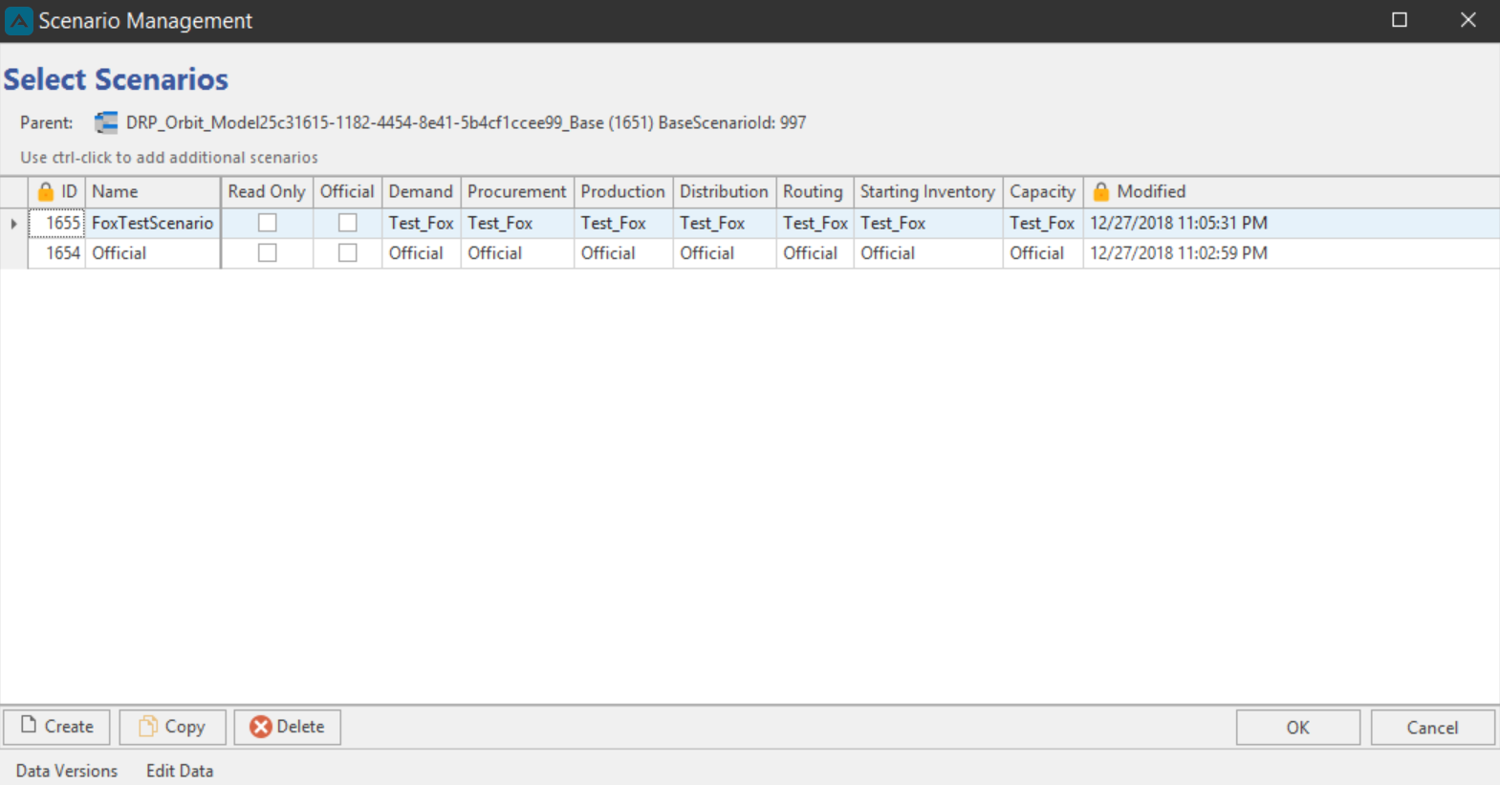Click Test_Fox in Distribution column

(x=724, y=223)
